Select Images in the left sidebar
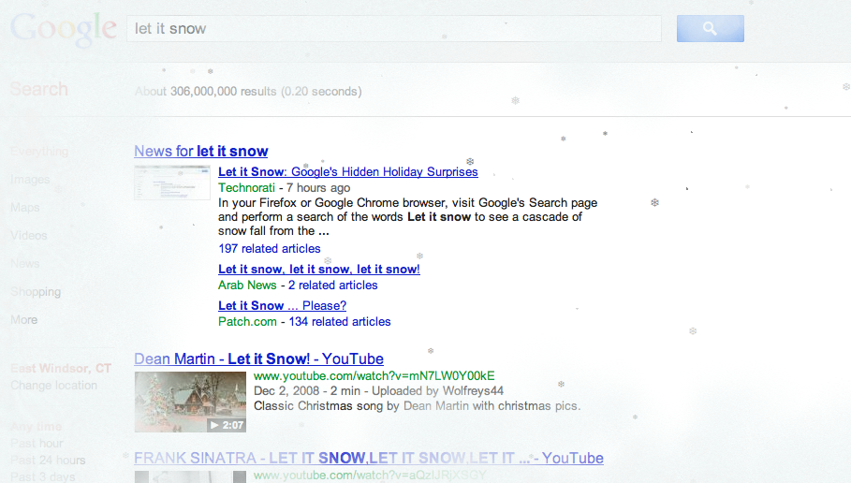The image size is (851, 483). pyautogui.click(x=30, y=180)
